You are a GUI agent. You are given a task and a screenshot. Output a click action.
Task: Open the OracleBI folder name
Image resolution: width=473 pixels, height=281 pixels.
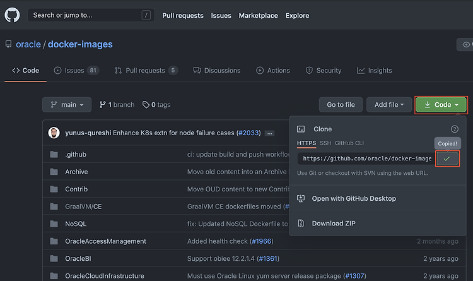[78, 259]
